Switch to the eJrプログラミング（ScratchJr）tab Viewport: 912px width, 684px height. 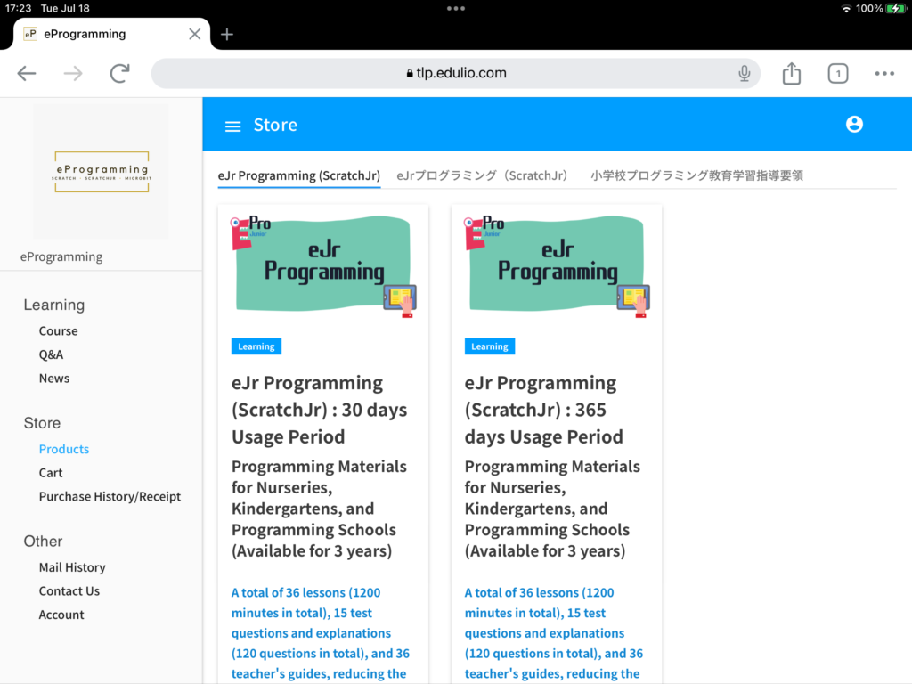[x=482, y=175]
